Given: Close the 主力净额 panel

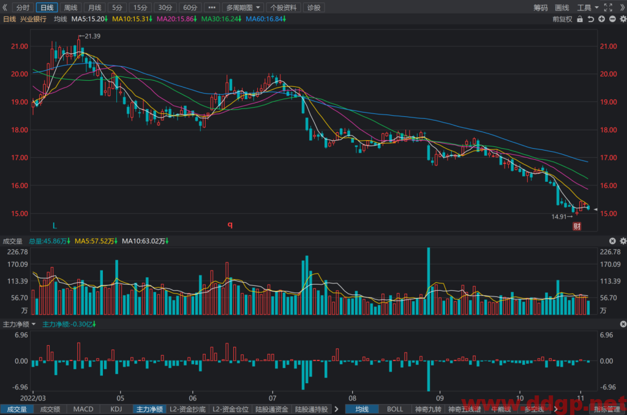Looking at the screenshot, I should (x=623, y=324).
